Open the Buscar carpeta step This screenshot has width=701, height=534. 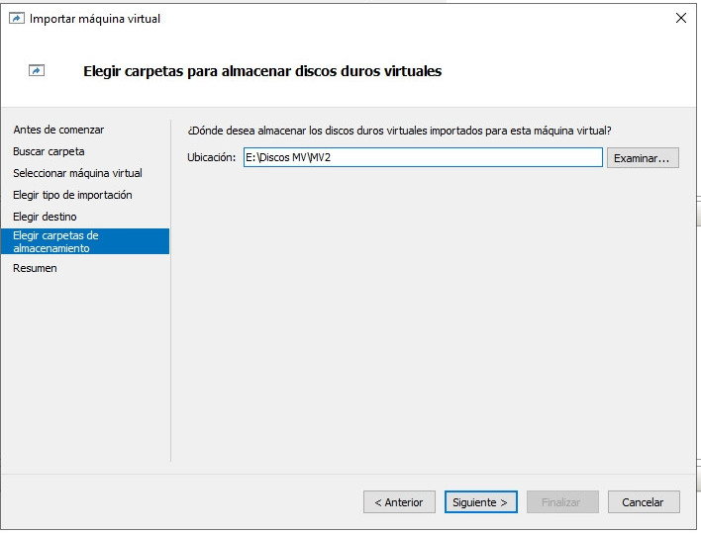49,151
